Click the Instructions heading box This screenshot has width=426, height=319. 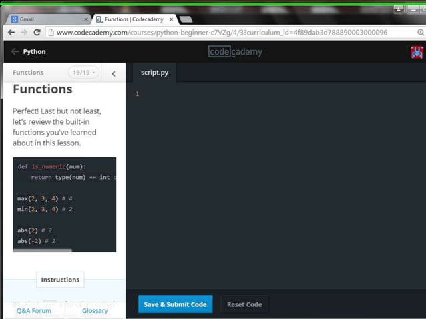[x=60, y=280]
